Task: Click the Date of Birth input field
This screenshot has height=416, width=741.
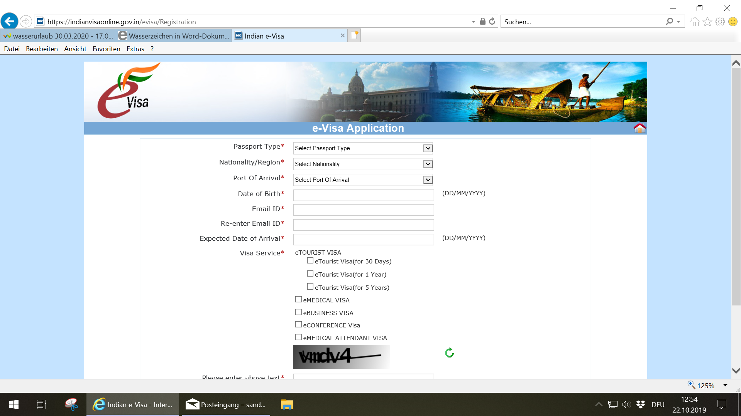Action: click(x=363, y=195)
